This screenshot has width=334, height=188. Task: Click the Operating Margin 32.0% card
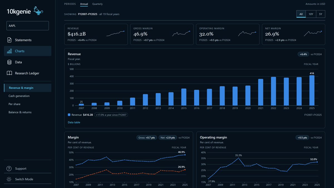pos(228,34)
